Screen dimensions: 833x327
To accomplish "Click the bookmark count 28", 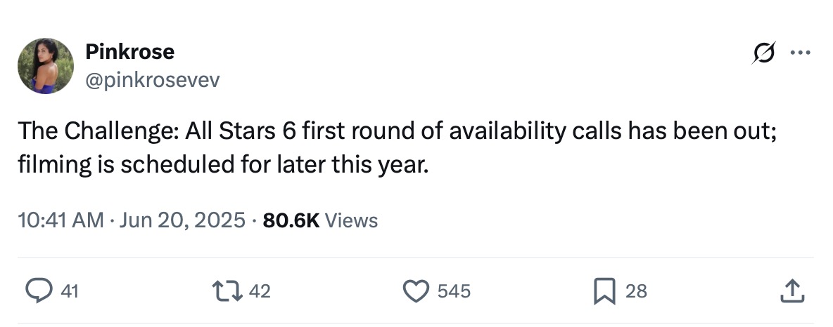I will pos(636,291).
